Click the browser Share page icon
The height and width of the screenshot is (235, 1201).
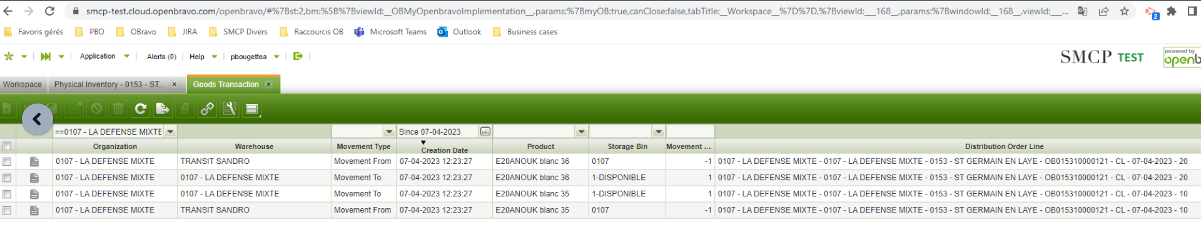(x=1103, y=11)
